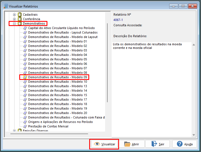The height and width of the screenshot is (152, 201).
Task: Select Demonstrativo de Resultado - Modelo 13
Action: (57, 86)
